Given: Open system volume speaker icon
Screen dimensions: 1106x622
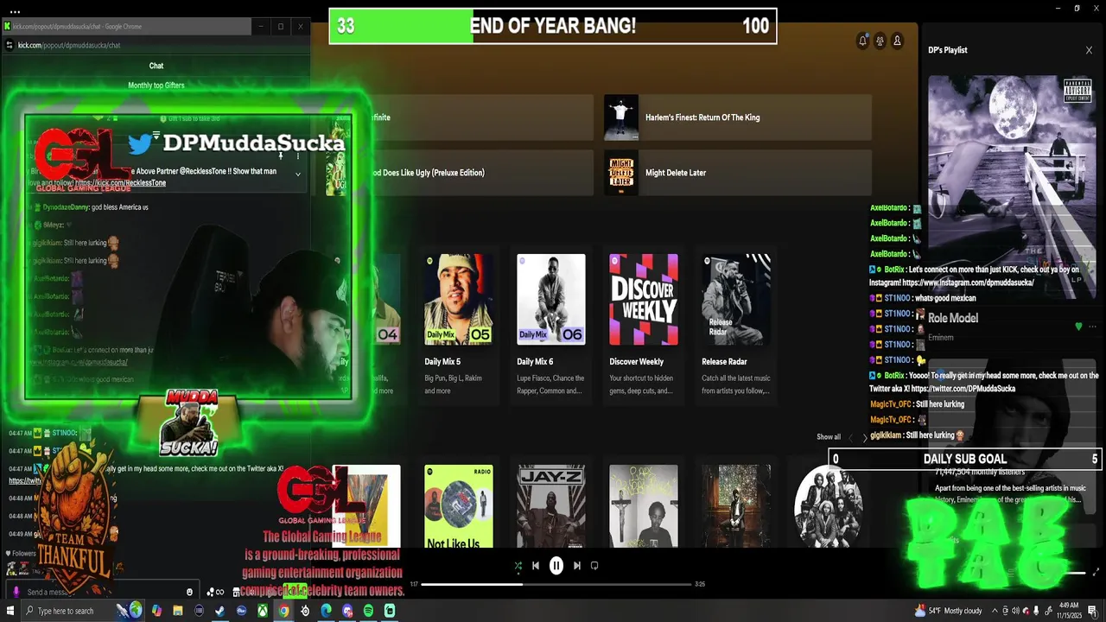Looking at the screenshot, I should point(1015,611).
